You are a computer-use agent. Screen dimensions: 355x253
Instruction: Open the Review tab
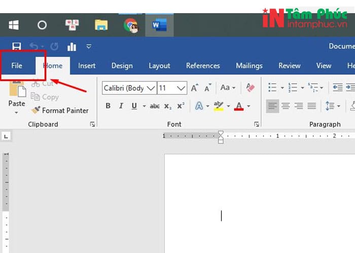pyautogui.click(x=290, y=66)
